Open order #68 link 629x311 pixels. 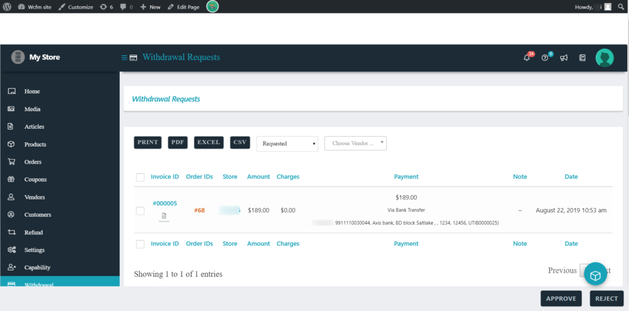coord(200,210)
